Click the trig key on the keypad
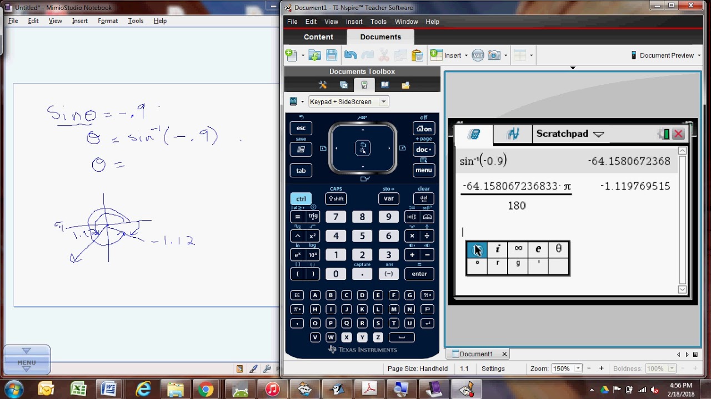 (313, 217)
